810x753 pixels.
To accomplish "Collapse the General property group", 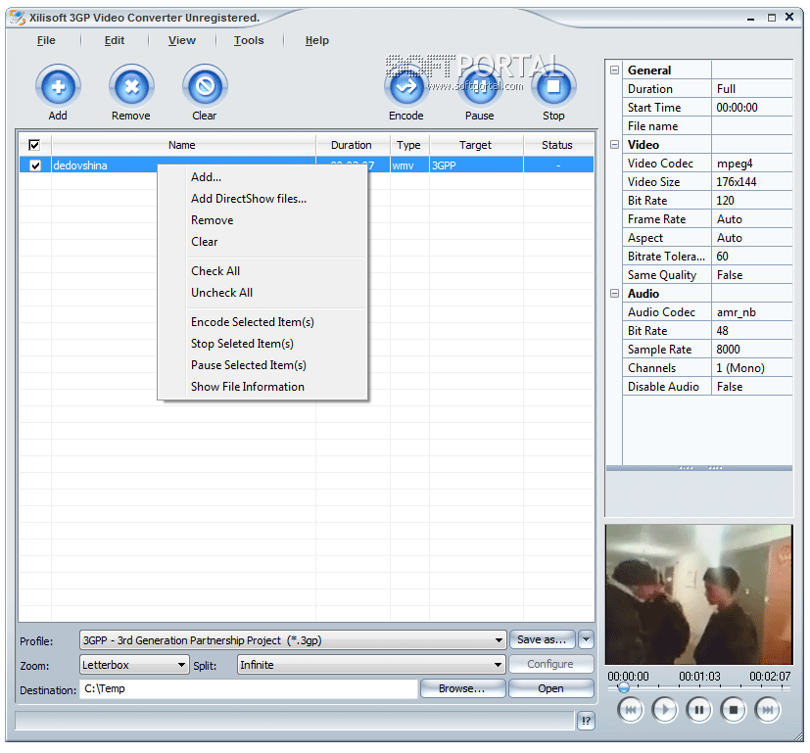I will click(614, 70).
